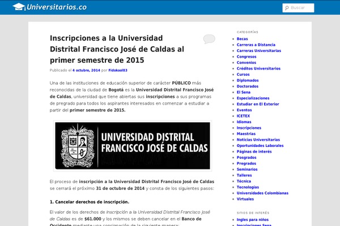This screenshot has height=226, width=340.
Task: Click the 4 octubre, 2014 date link
Action: (86, 70)
